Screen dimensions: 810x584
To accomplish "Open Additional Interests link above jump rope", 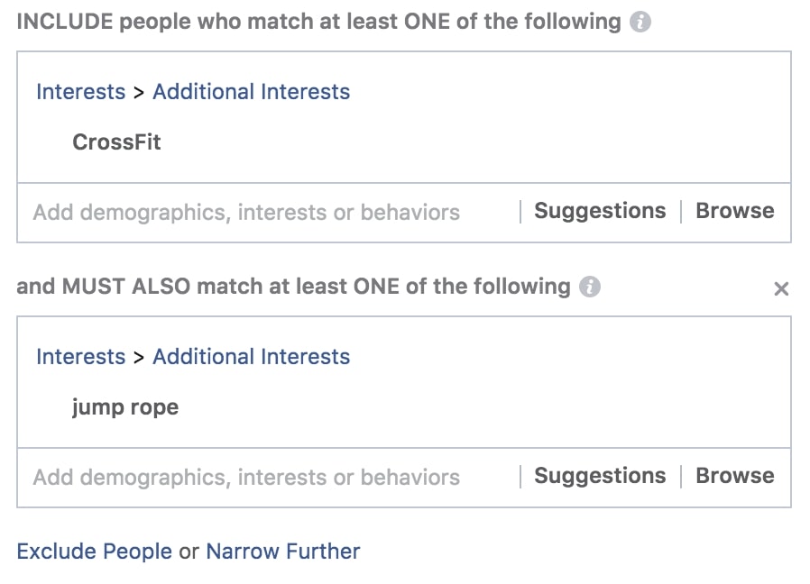I will click(251, 357).
